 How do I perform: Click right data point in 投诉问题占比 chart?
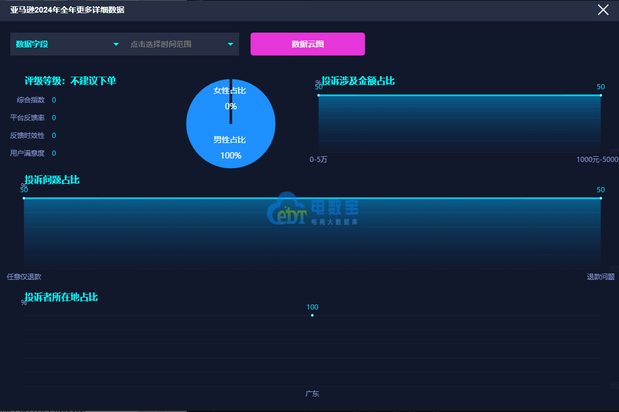[601, 198]
